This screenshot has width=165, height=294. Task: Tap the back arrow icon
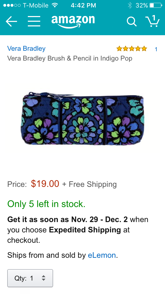tap(11, 21)
